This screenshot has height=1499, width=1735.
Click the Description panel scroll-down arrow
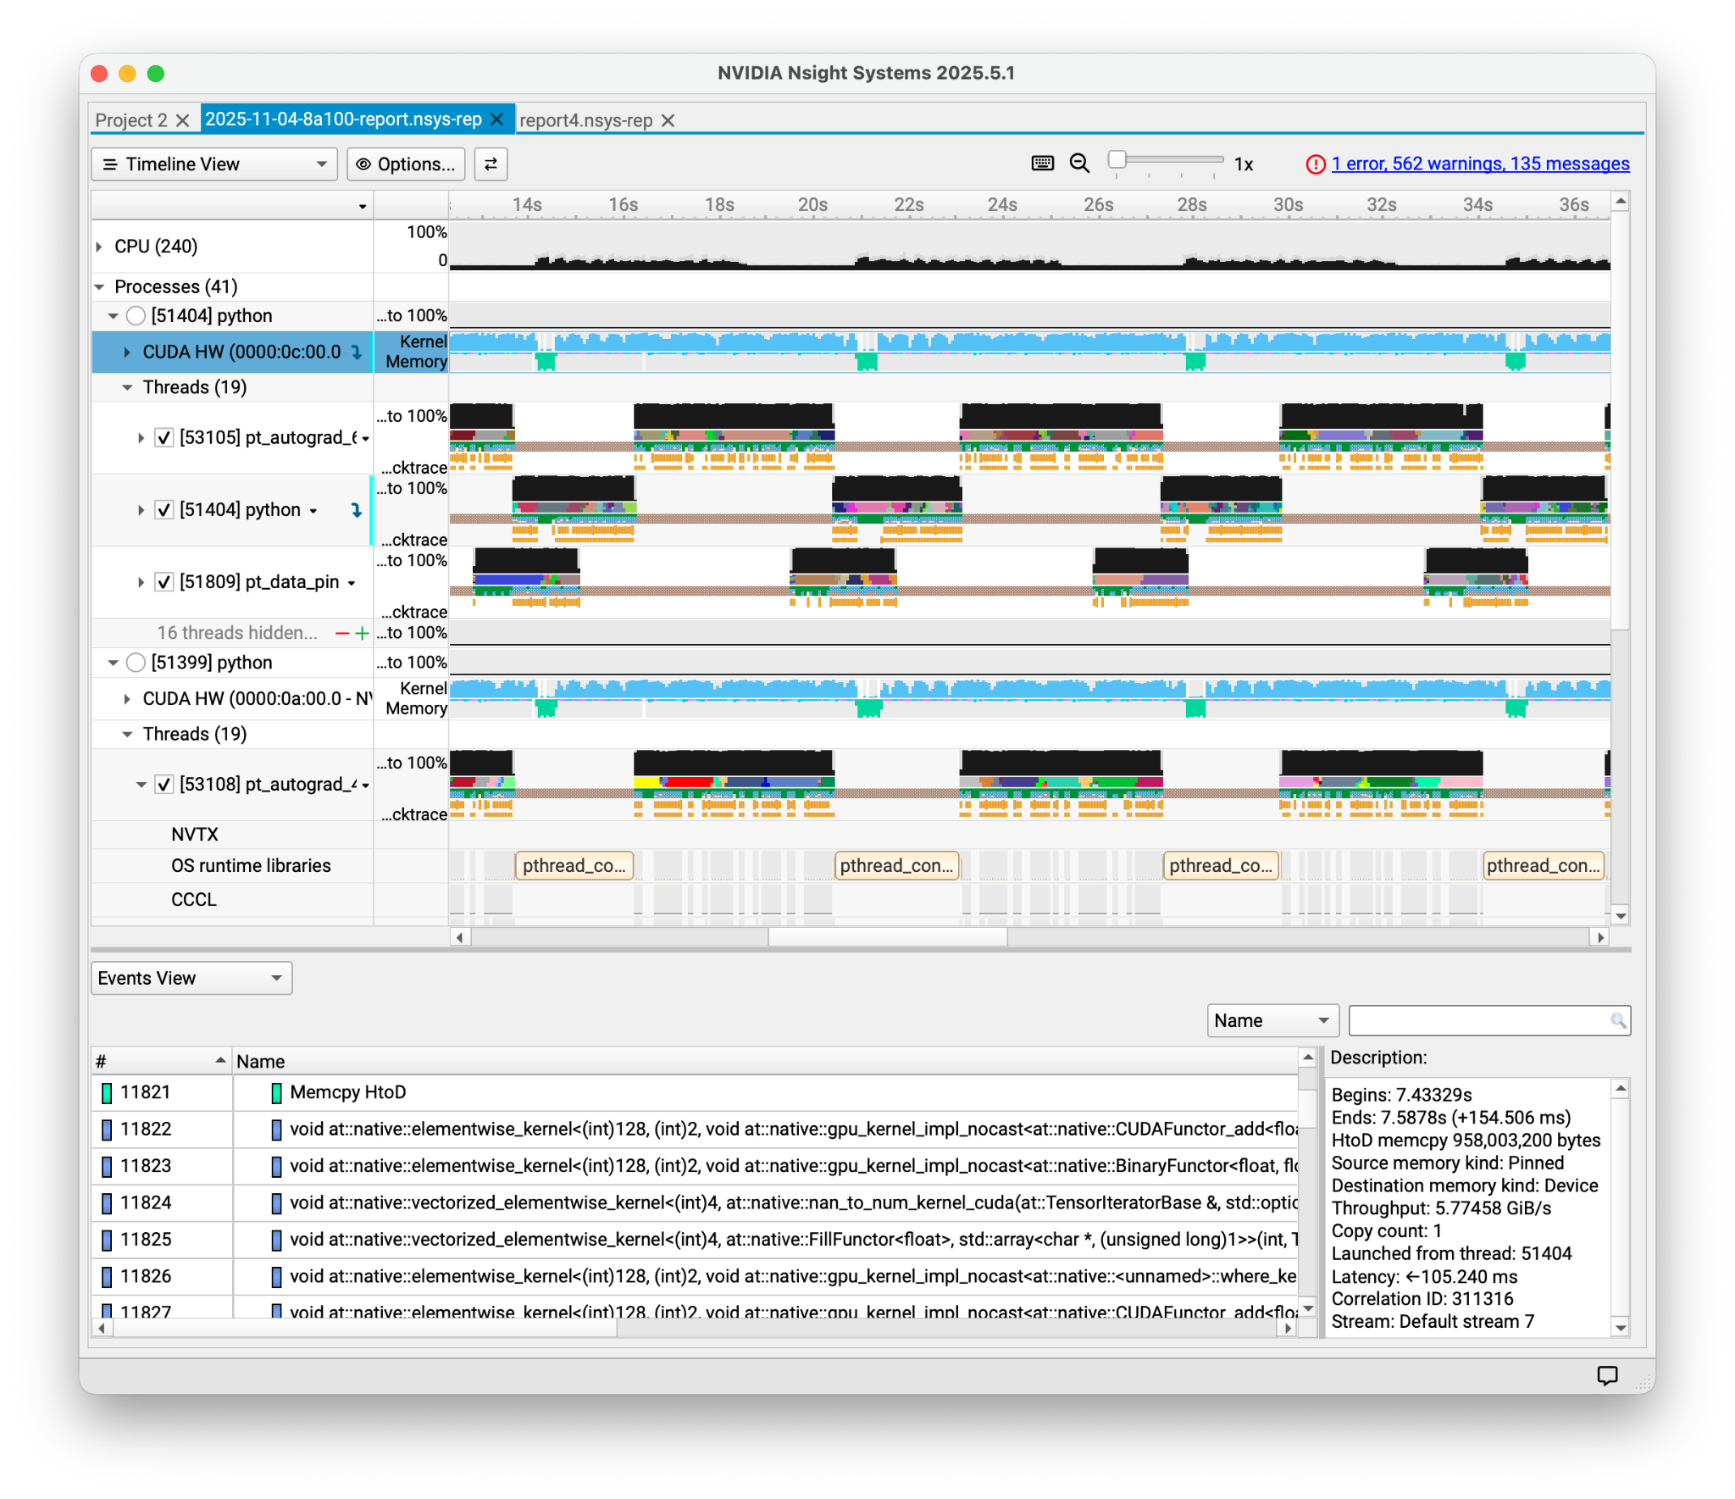click(x=1620, y=1328)
